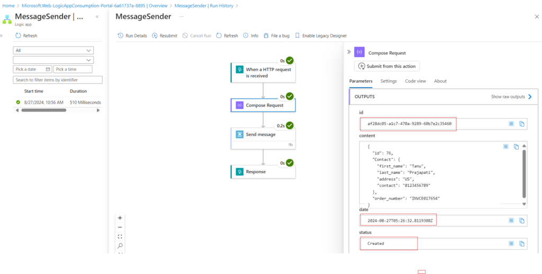Fit the workflow to view
This screenshot has height=274, width=542.
[x=120, y=237]
